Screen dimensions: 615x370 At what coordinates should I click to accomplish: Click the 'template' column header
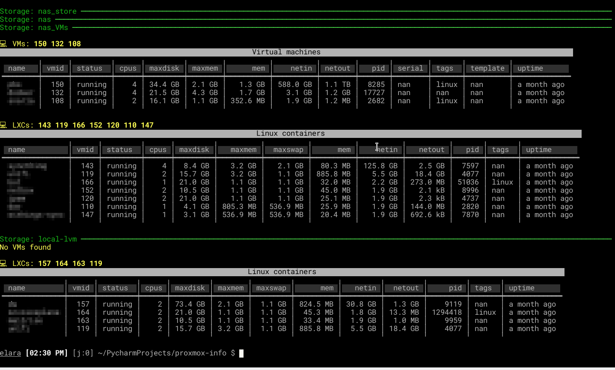point(487,68)
